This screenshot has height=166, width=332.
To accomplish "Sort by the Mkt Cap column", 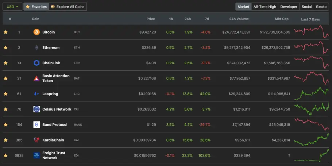I will click(x=282, y=19).
